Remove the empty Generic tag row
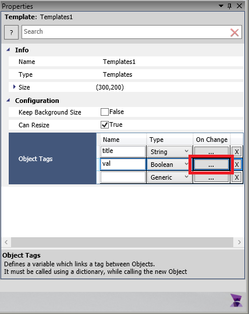249x314 pixels. 237,177
